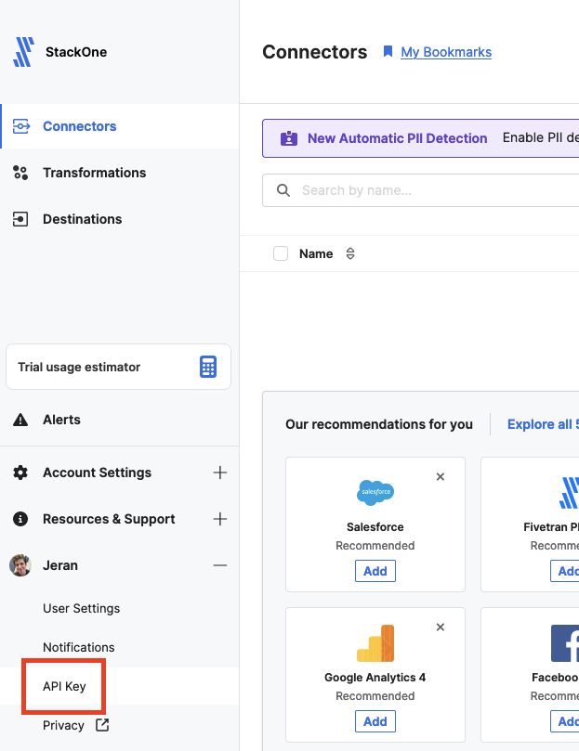The height and width of the screenshot is (751, 579).
Task: Click the bookmark icon beside My Bookmarks
Action: 388,52
